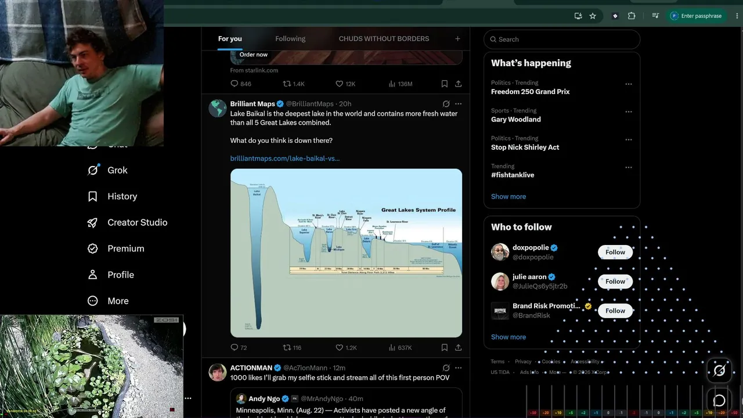
Task: Open the pinned extension icon beside the star
Action: pos(615,16)
